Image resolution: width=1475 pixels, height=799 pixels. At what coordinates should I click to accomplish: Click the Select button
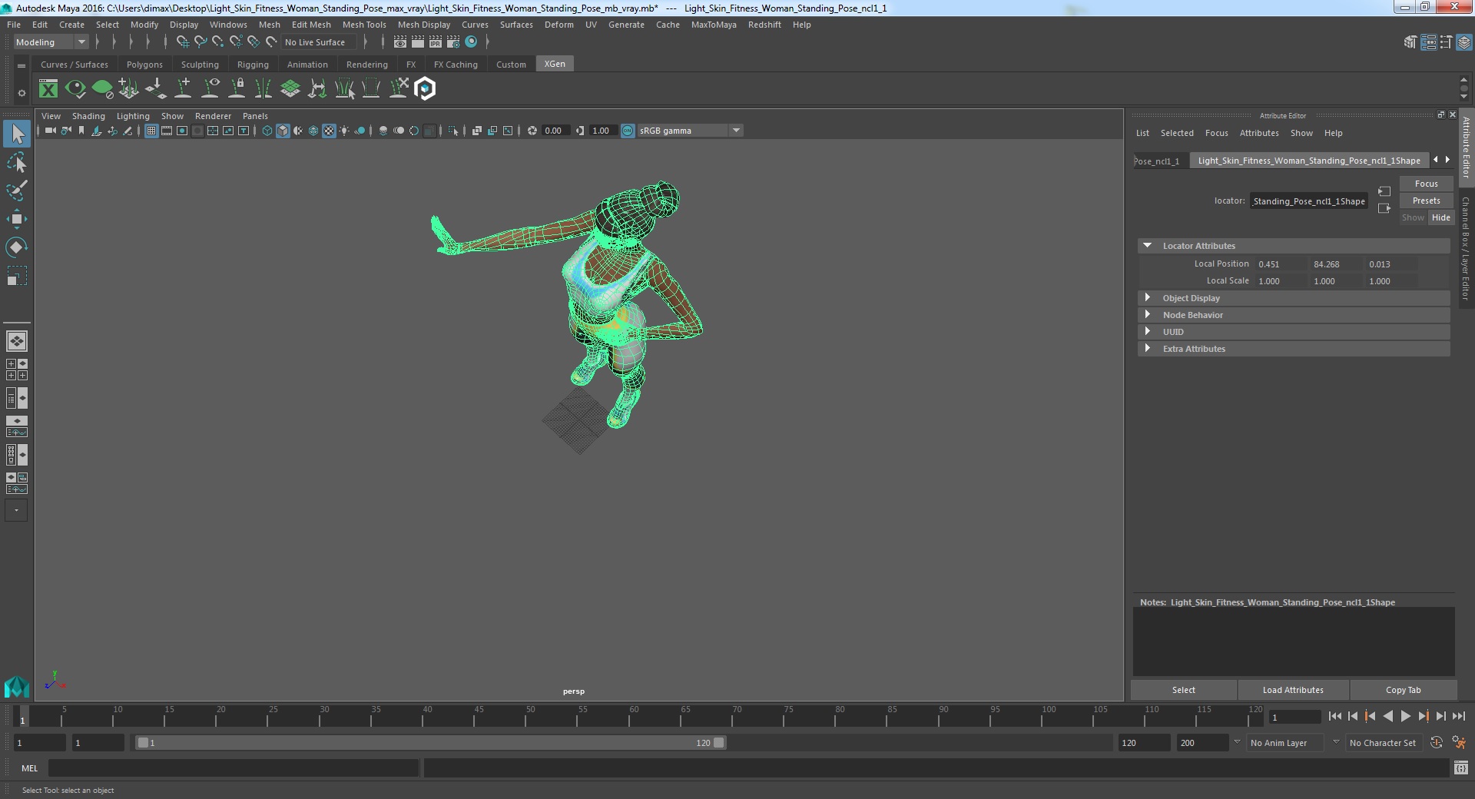coord(1183,690)
